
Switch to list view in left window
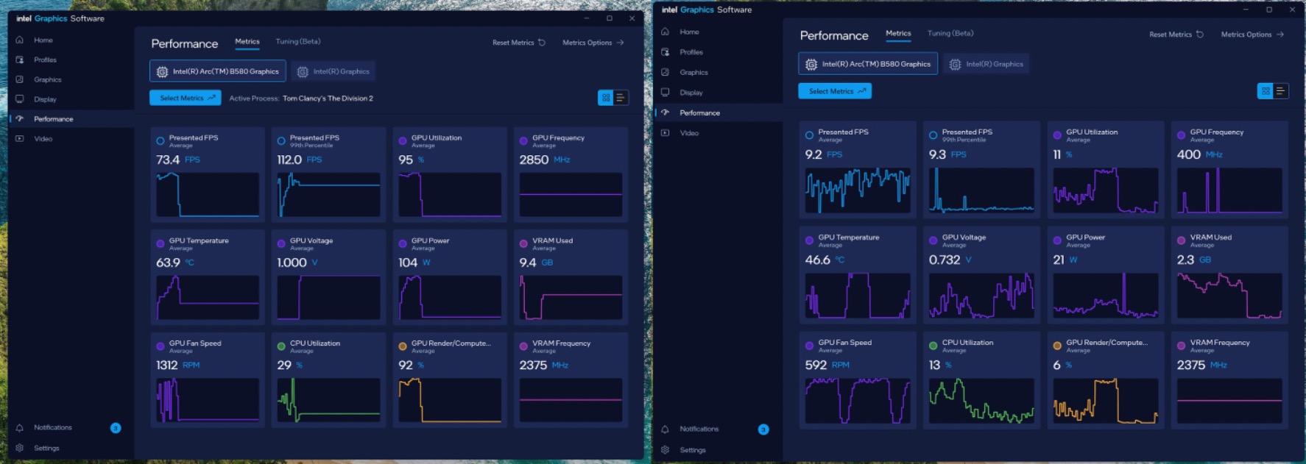click(x=621, y=98)
